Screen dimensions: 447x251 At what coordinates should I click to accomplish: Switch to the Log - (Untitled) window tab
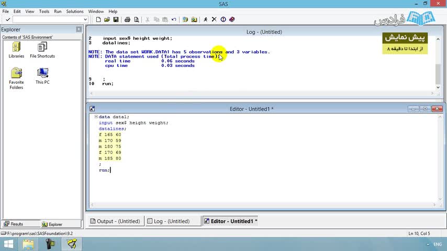172,221
